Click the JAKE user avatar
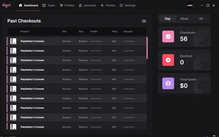This screenshot has height=137, width=219. coord(190,5)
